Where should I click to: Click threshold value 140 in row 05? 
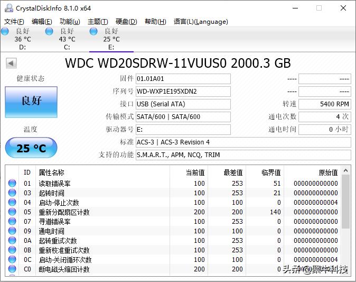point(275,212)
